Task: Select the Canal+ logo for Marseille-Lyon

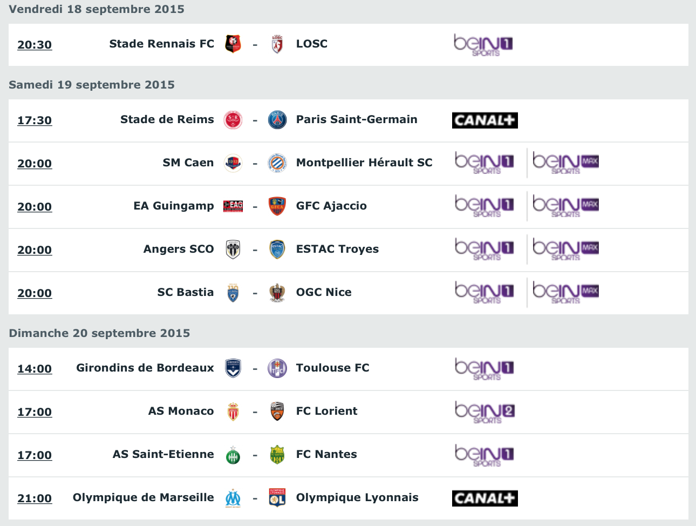Action: click(485, 498)
